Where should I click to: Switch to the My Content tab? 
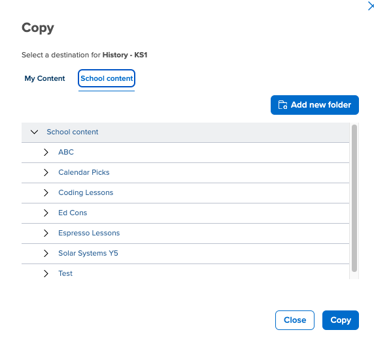[x=44, y=78]
